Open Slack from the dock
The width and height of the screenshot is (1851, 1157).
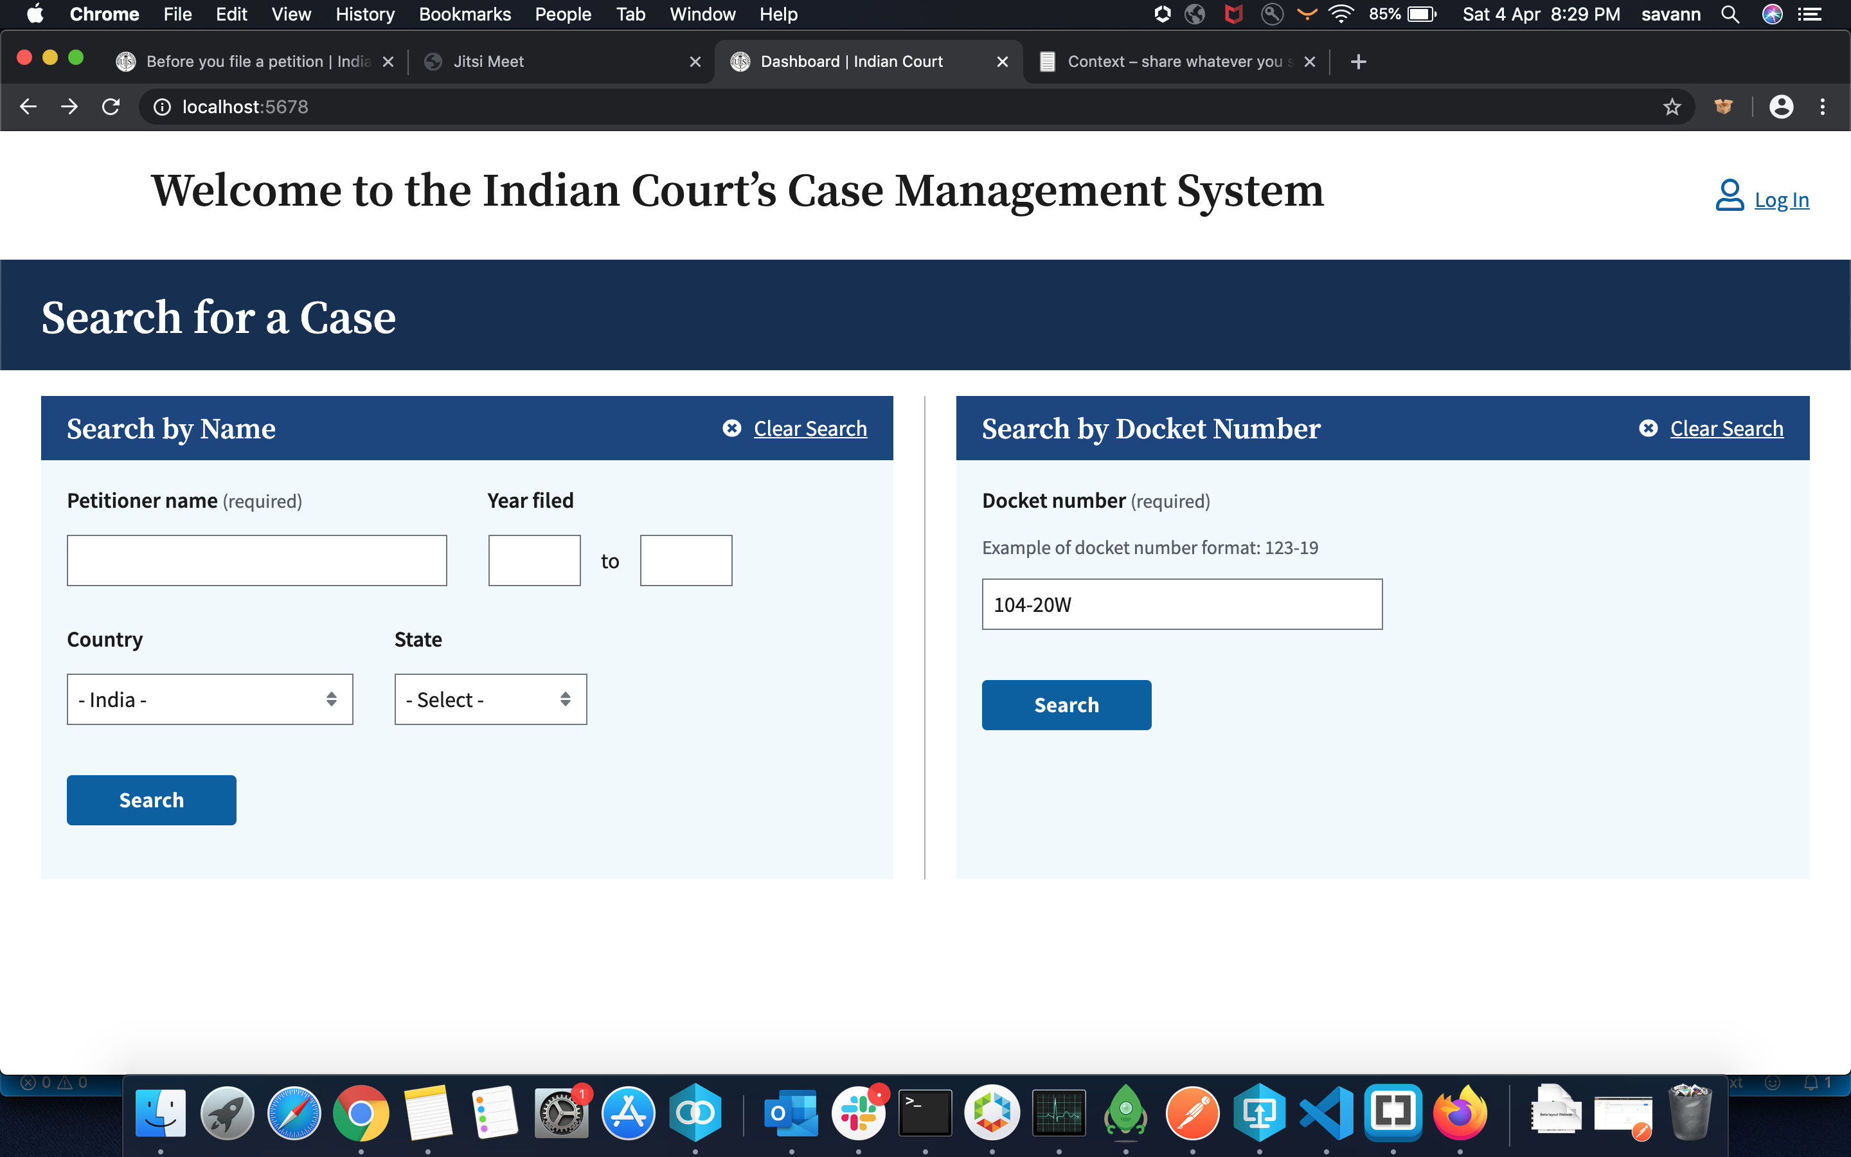click(x=858, y=1113)
